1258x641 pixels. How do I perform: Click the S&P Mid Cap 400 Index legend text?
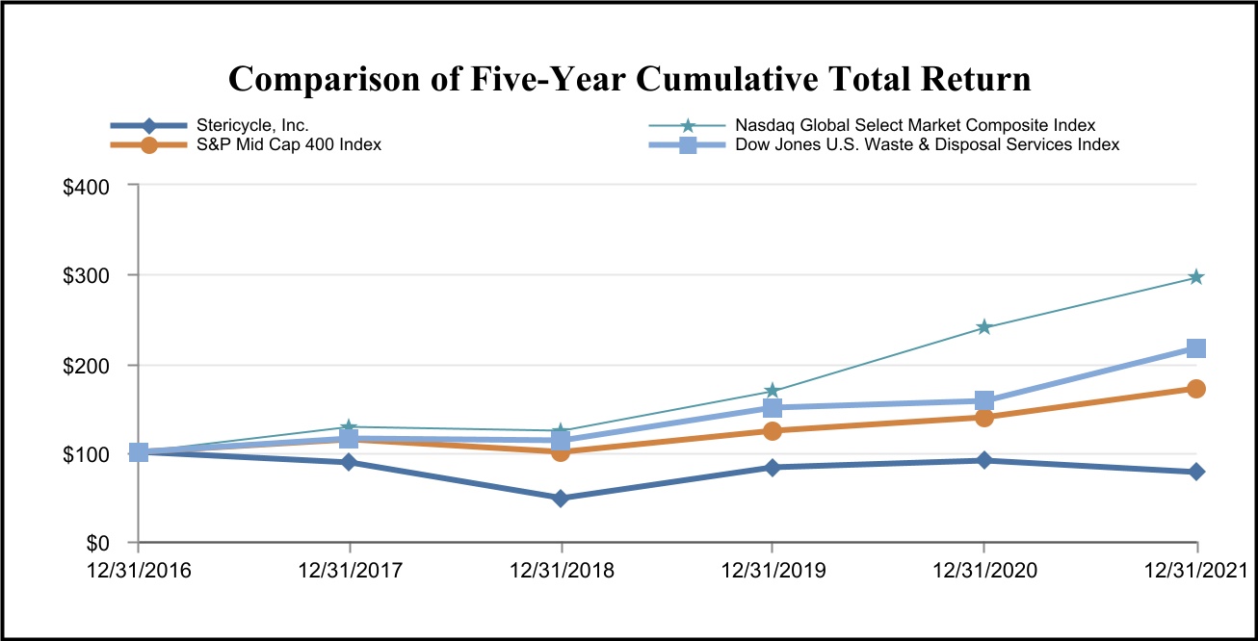286,145
